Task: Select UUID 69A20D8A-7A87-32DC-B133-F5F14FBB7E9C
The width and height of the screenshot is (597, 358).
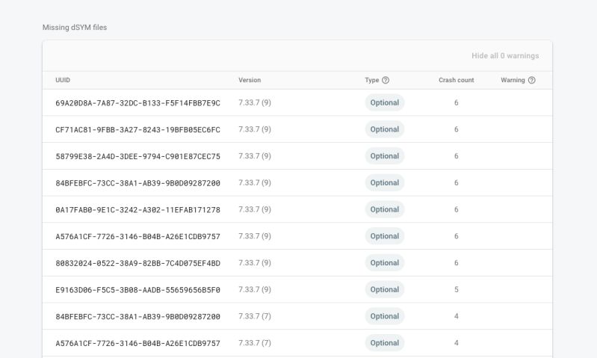Action: [x=137, y=103]
